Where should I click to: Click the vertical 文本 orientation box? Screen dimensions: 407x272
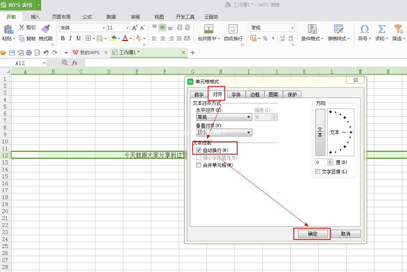pyautogui.click(x=320, y=132)
